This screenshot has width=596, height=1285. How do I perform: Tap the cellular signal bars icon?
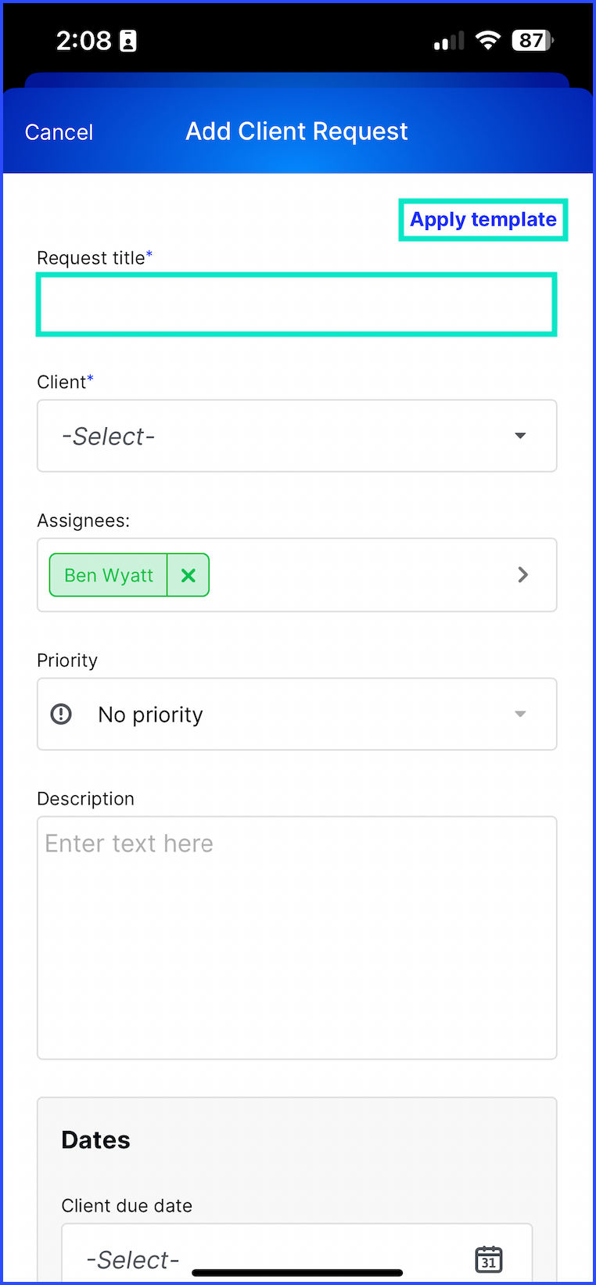click(x=449, y=41)
